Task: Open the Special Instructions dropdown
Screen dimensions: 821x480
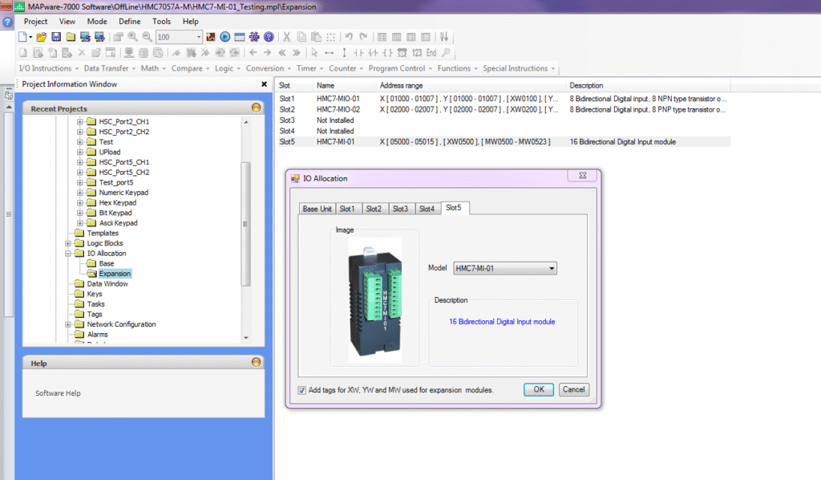Action: 519,68
